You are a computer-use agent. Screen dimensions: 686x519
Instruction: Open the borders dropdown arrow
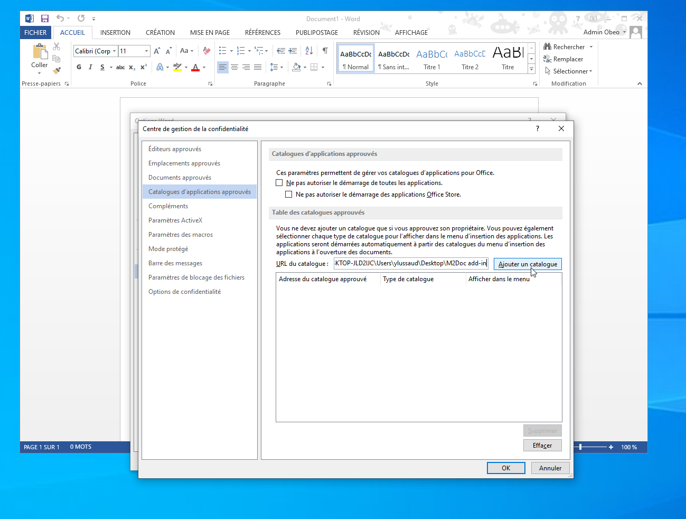(x=323, y=67)
